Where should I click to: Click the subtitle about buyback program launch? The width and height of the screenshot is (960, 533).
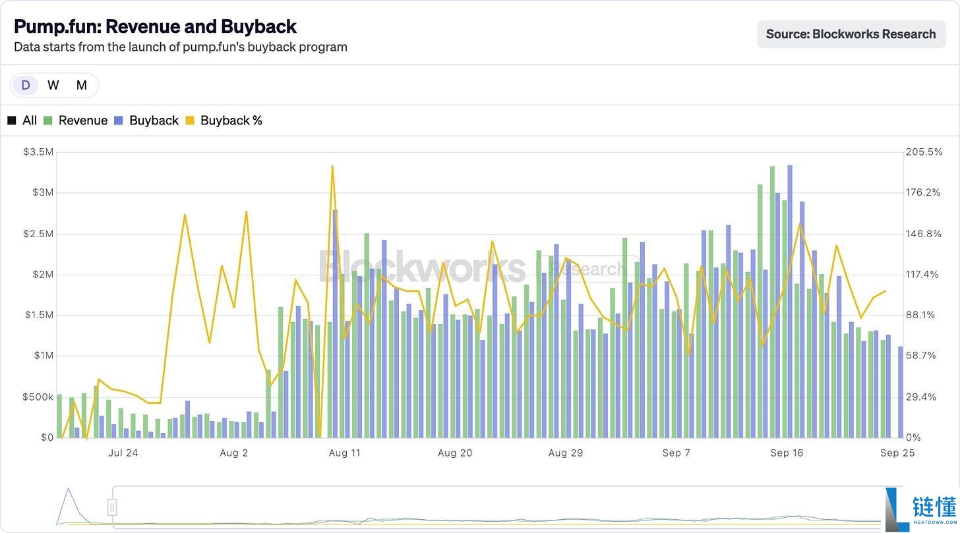(181, 47)
